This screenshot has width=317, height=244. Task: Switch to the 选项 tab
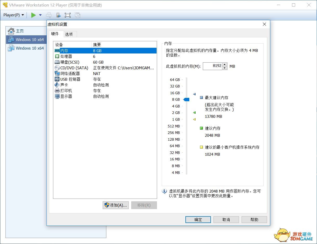[69, 34]
